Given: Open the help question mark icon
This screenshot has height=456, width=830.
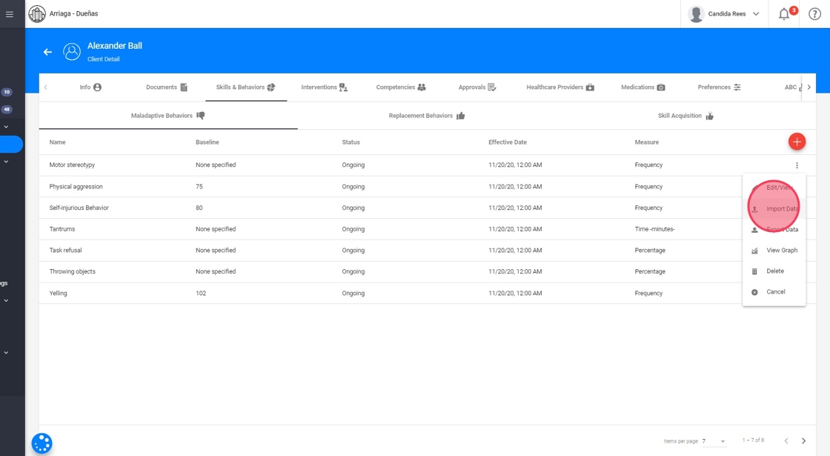Looking at the screenshot, I should (814, 14).
